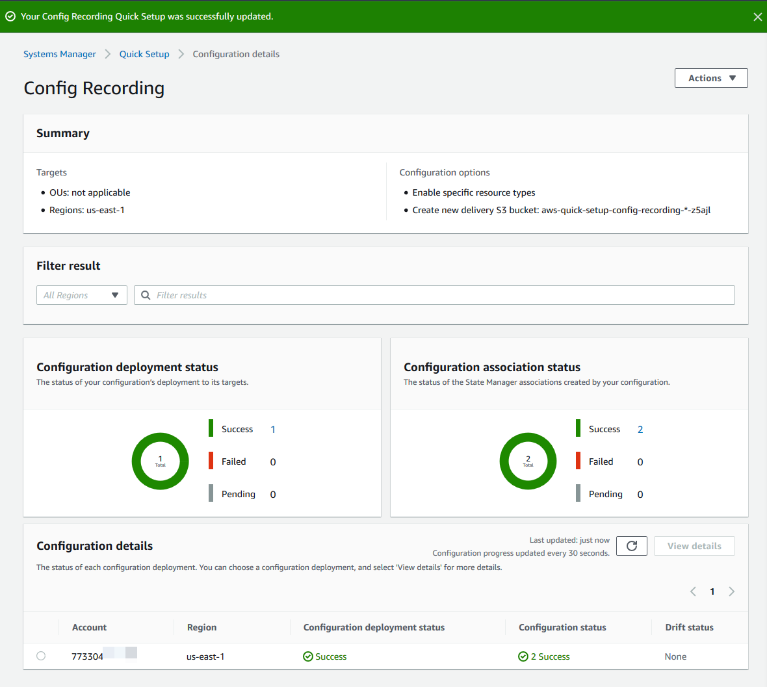Viewport: 767px width, 687px height.
Task: Click the red Failed legend bar for association status
Action: (x=578, y=461)
